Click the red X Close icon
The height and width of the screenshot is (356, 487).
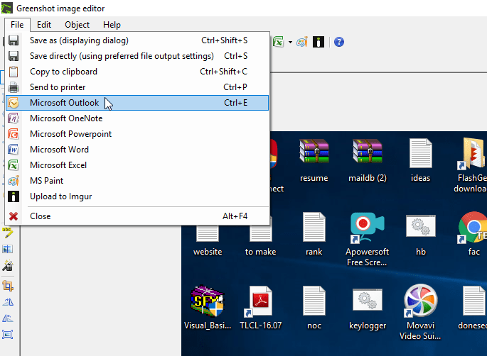click(x=14, y=216)
